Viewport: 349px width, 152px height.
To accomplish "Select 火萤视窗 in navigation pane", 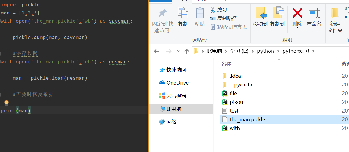I will [173, 96].
